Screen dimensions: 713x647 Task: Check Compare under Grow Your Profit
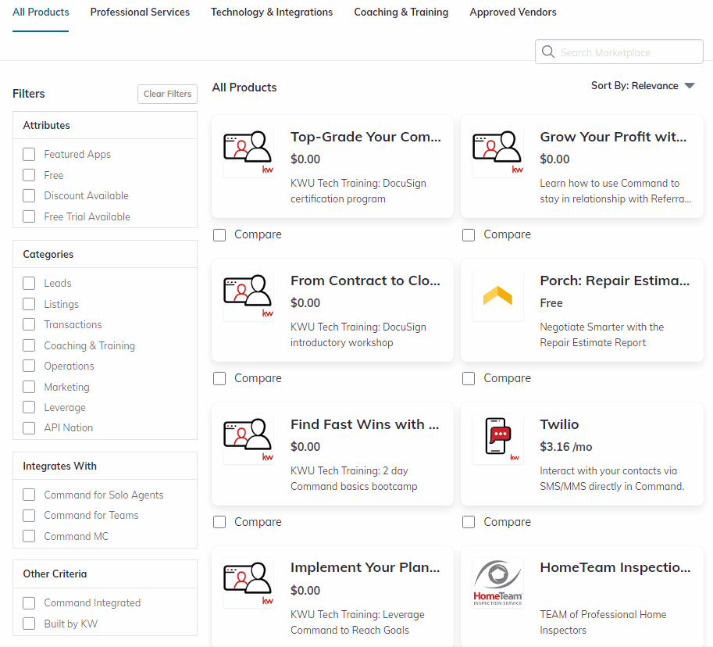(x=469, y=234)
